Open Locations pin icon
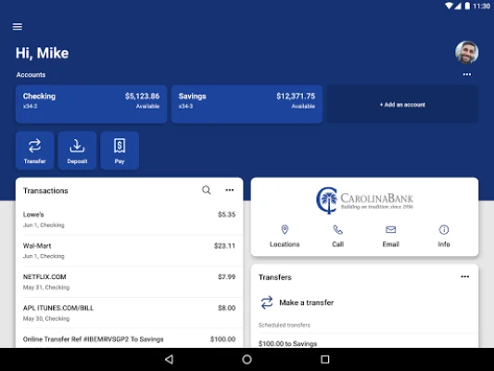This screenshot has width=494, height=371. point(285,229)
